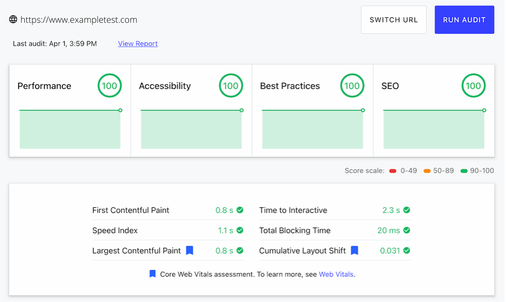506x302 pixels.
Task: Open the Web Vitals link
Action: click(x=336, y=274)
